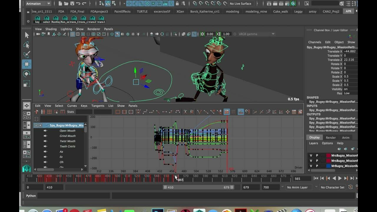The height and width of the screenshot is (212, 377).
Task: Select the Paint Selection brush tool
Action: tap(27, 54)
